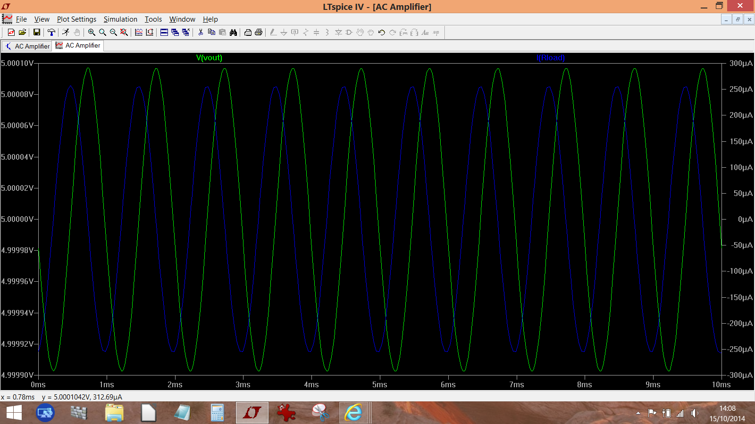Open the Plot Settings menu
Viewport: 755px width, 424px height.
[x=76, y=19]
